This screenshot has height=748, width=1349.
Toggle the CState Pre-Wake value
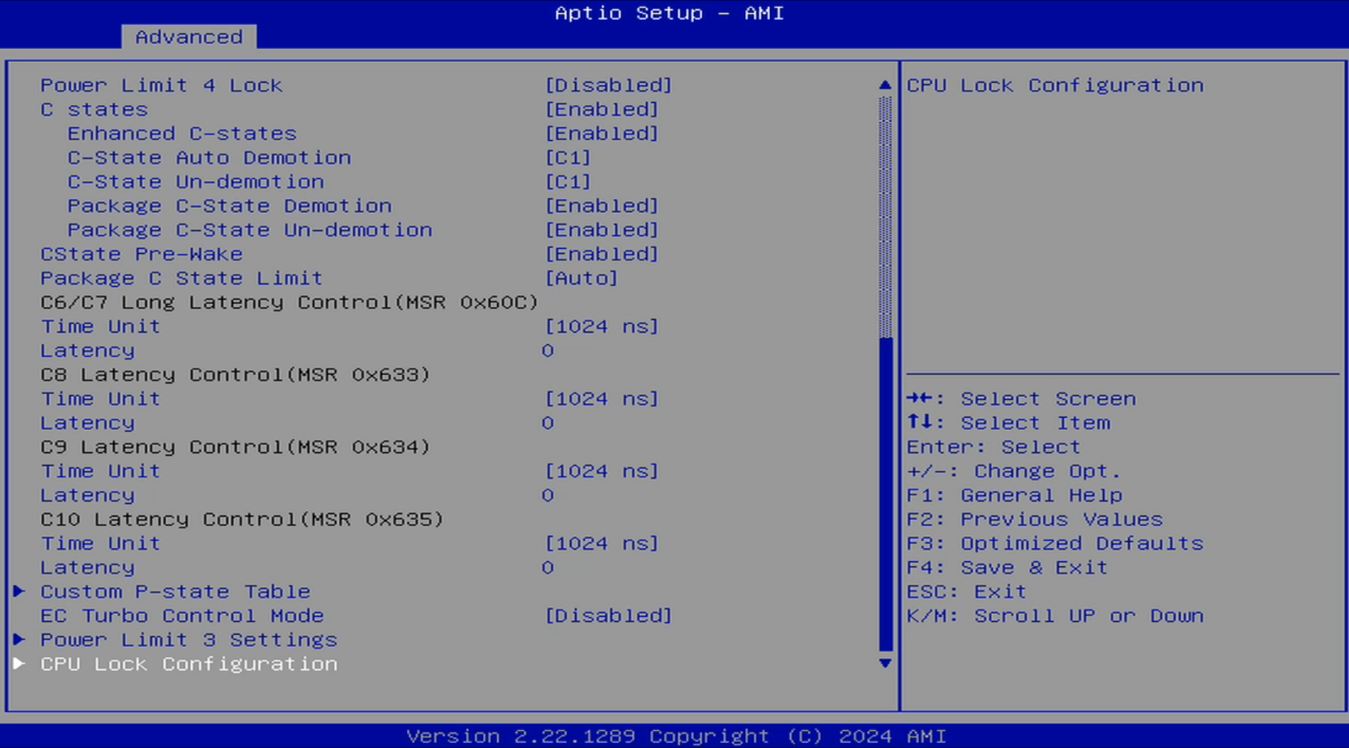coord(601,254)
